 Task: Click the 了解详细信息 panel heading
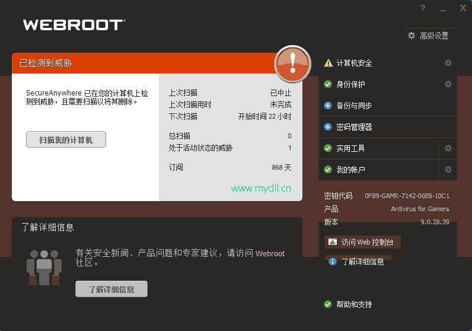[47, 227]
